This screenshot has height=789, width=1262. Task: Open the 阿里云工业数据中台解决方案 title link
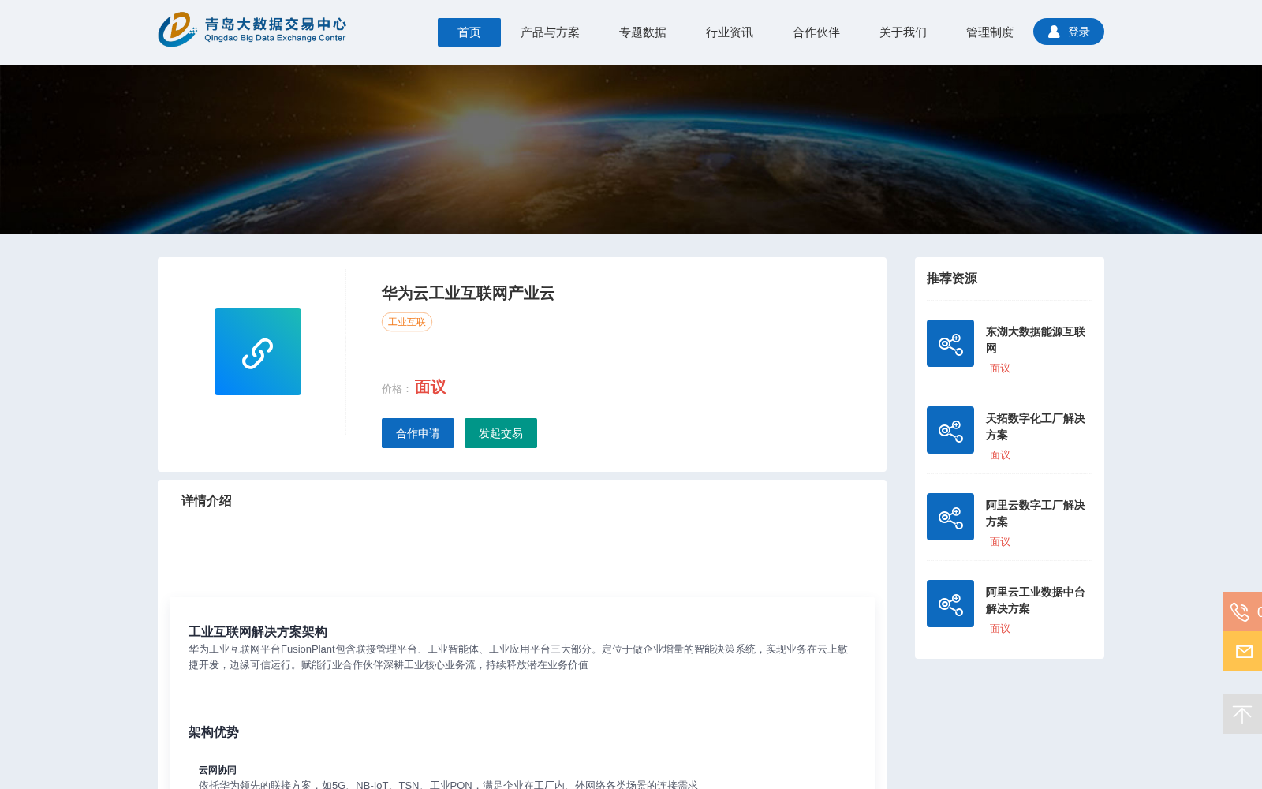[1035, 600]
